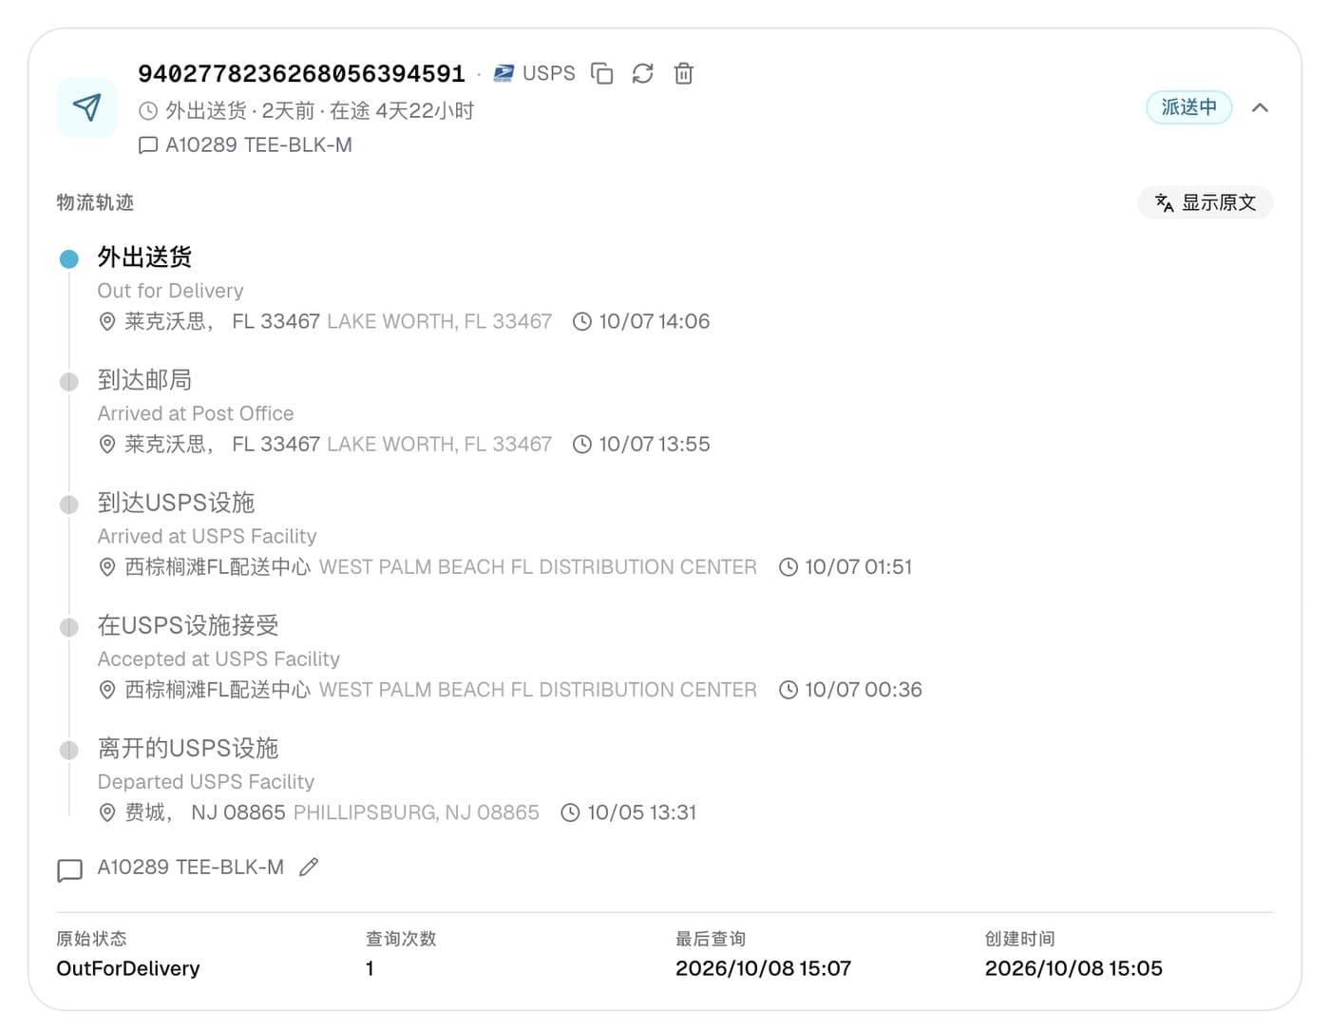1330x1030 pixels.
Task: Refresh the USPS tracking status
Action: (643, 73)
